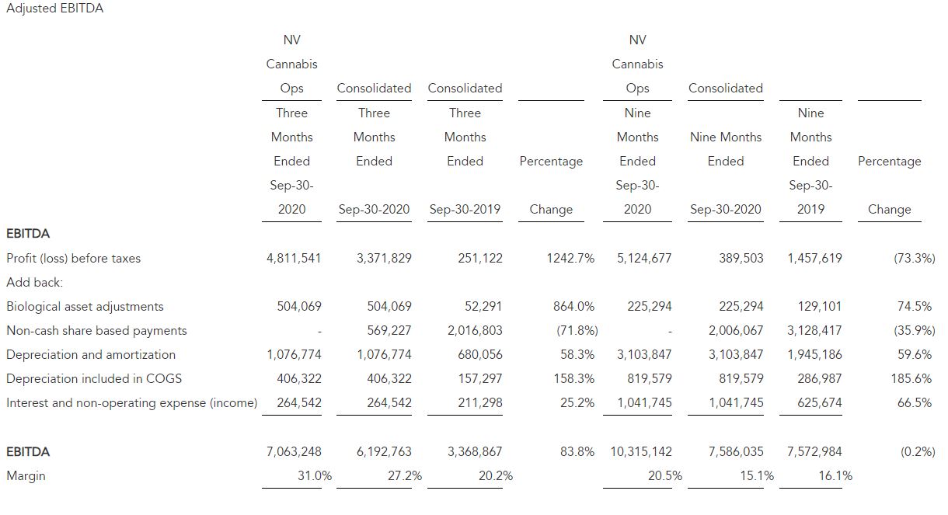
Task: Click the Add back: label
Action: pyautogui.click(x=34, y=283)
